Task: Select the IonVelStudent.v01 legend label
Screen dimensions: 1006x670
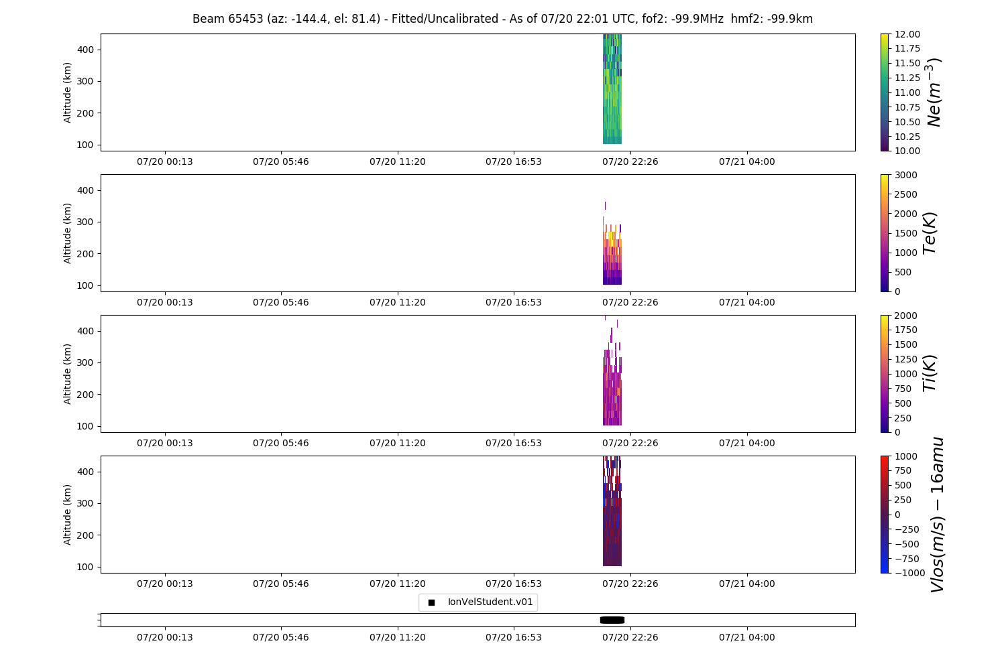Action: point(490,602)
